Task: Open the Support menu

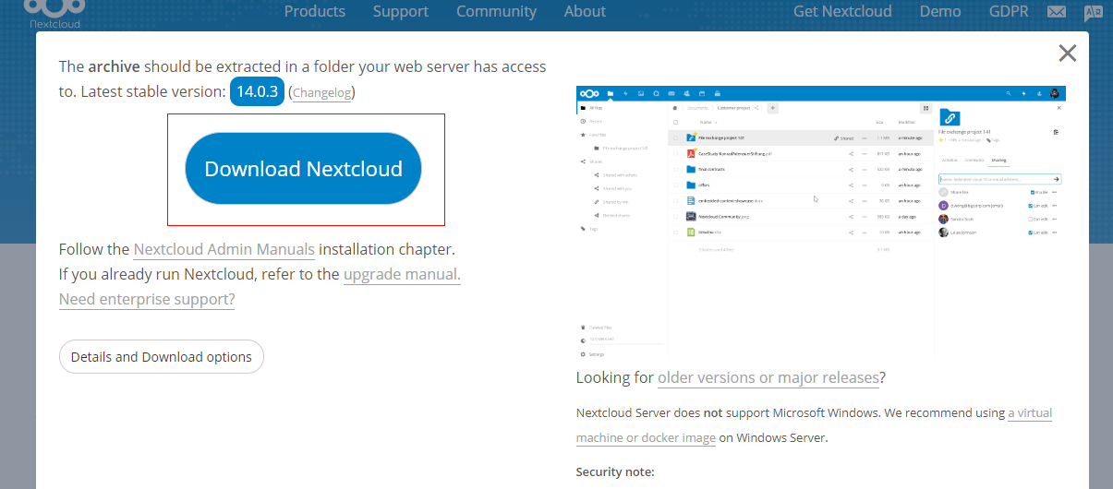Action: [400, 12]
